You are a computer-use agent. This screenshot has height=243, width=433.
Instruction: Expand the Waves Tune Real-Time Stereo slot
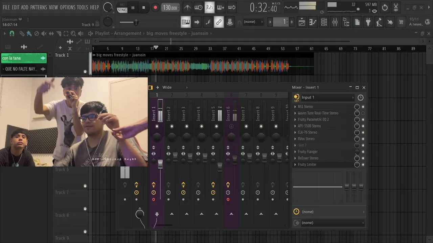coord(295,113)
